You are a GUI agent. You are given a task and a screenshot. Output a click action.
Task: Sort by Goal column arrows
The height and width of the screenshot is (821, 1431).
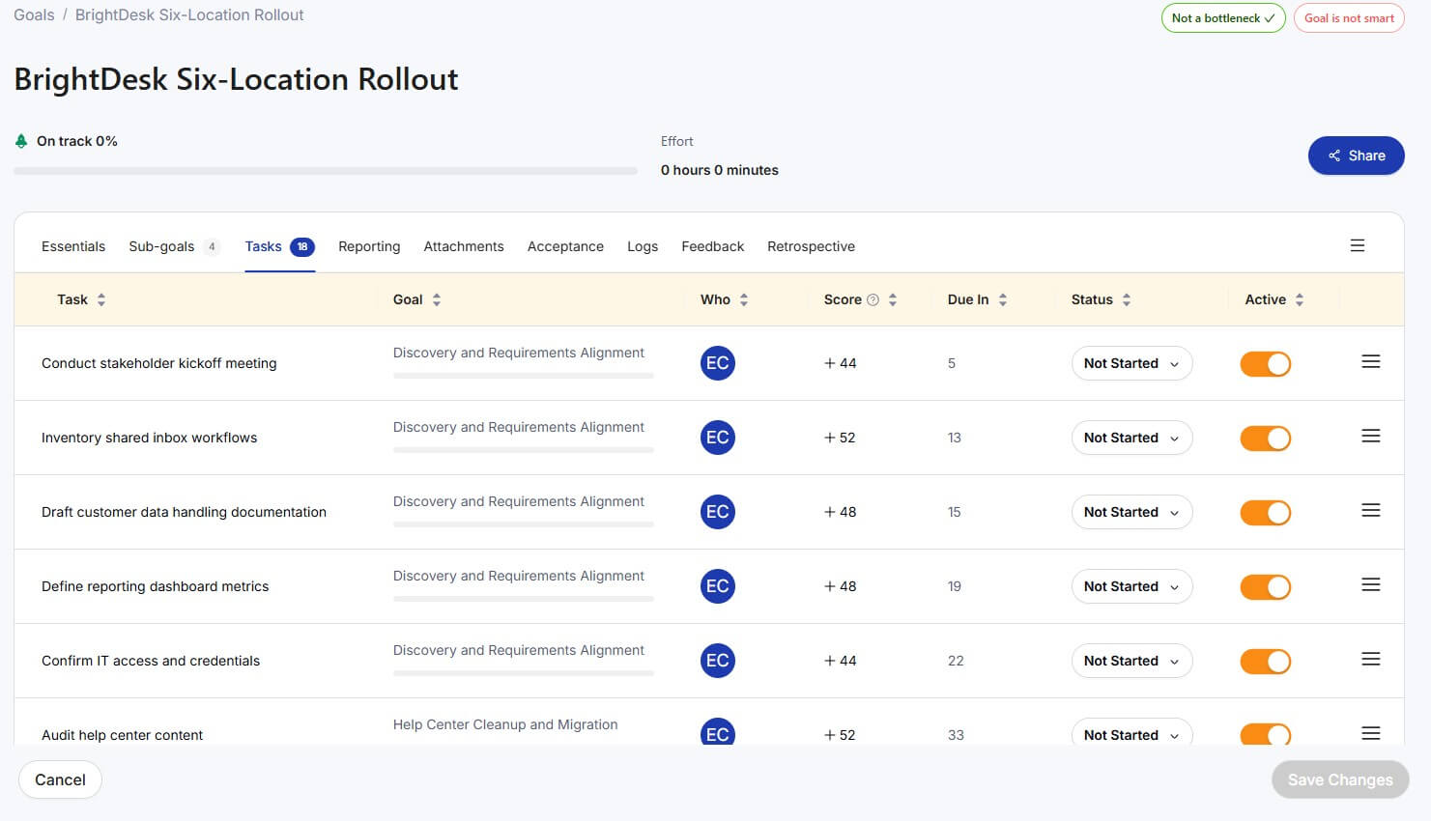[437, 299]
